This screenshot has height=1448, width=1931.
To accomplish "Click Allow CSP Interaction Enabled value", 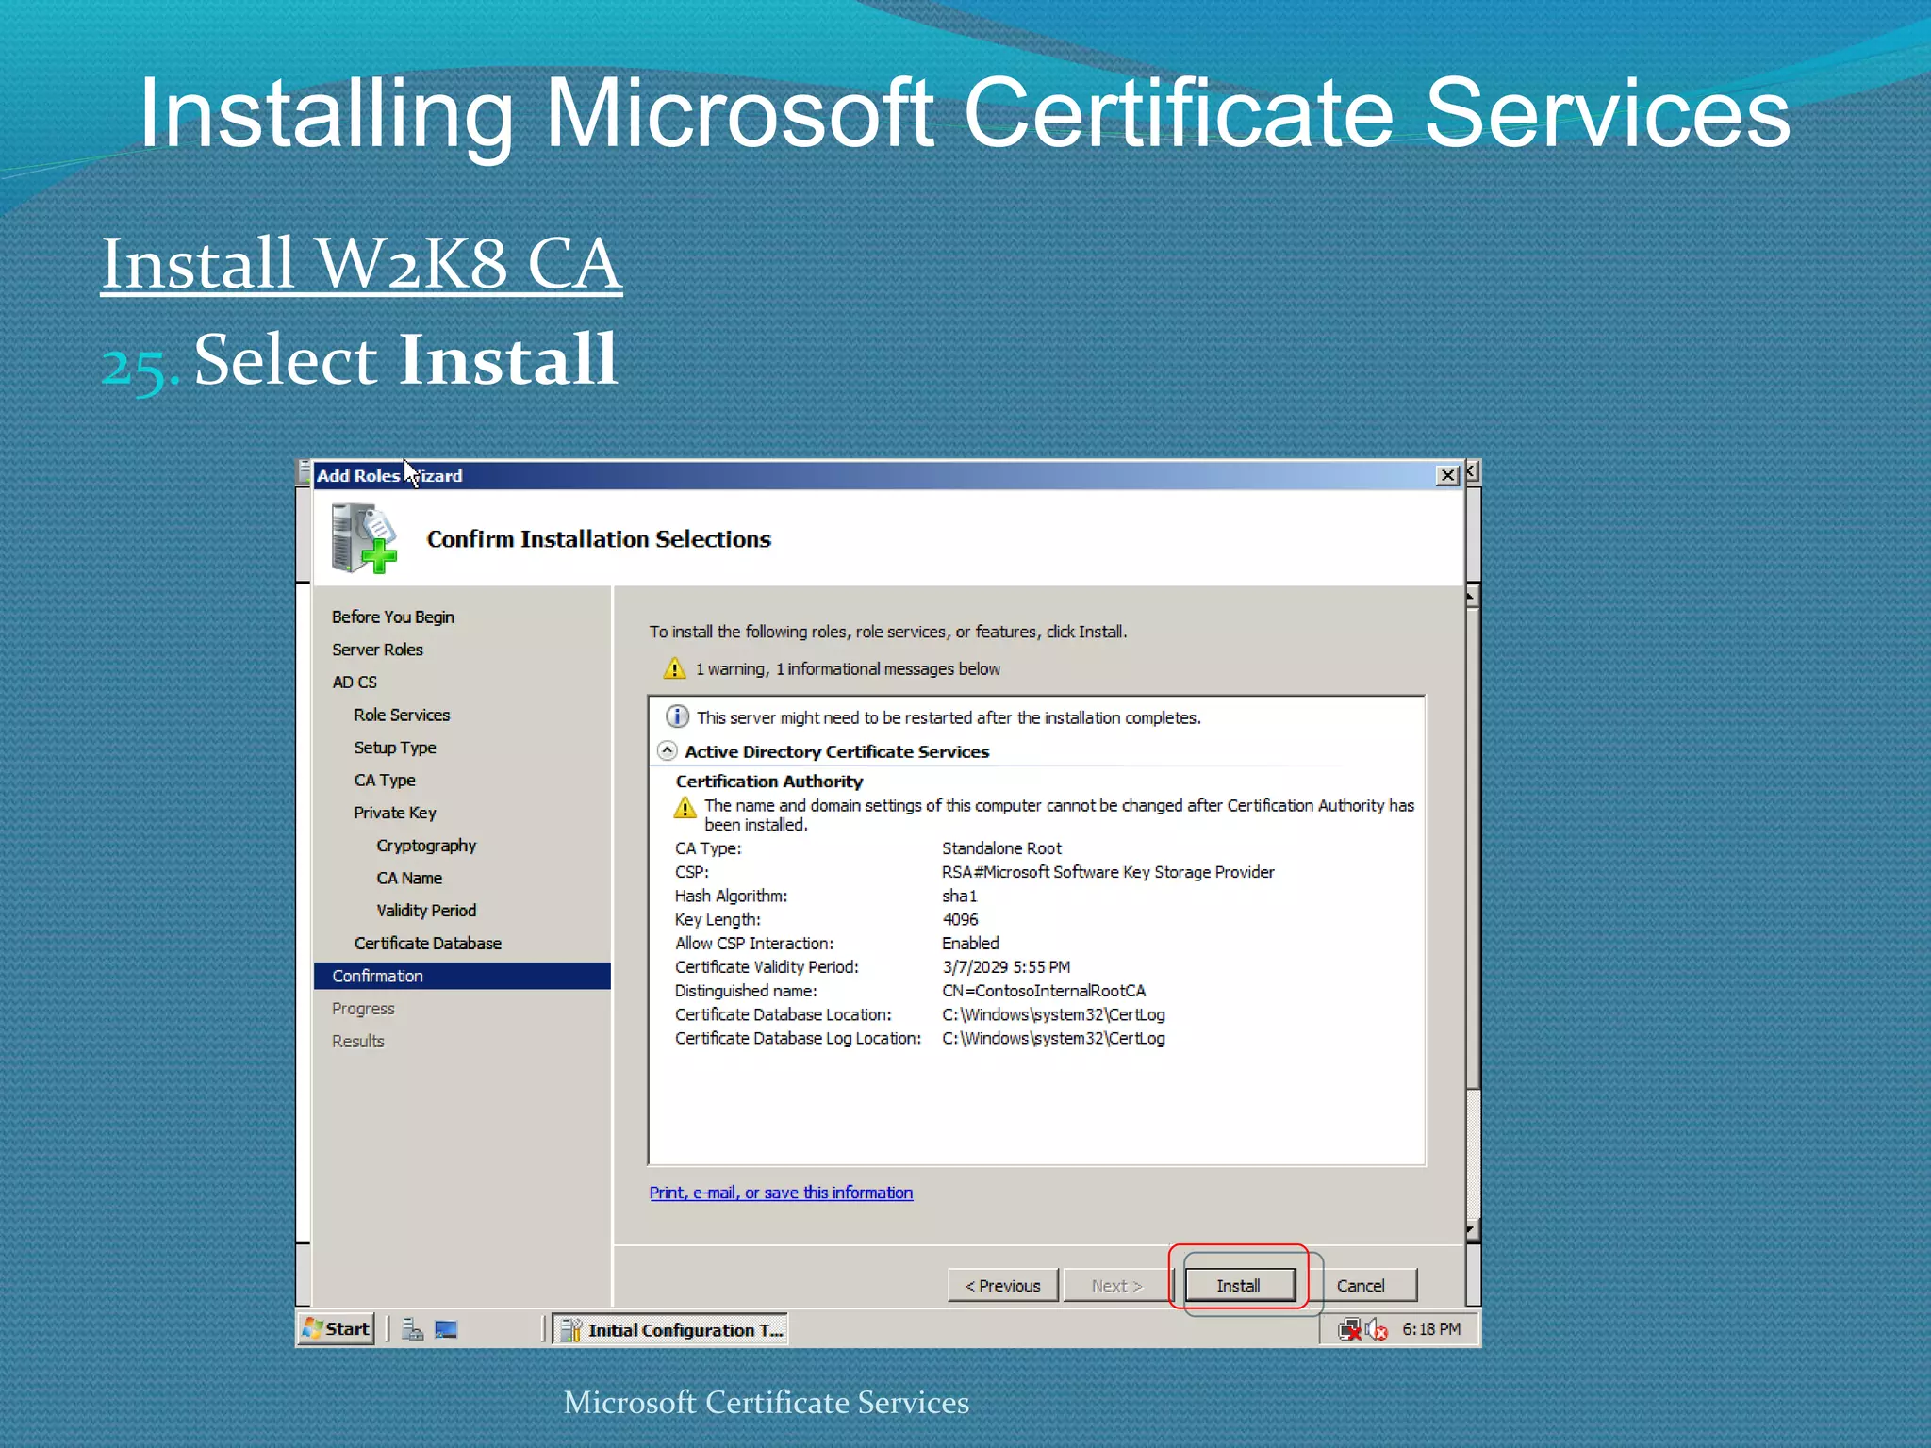I will (970, 943).
